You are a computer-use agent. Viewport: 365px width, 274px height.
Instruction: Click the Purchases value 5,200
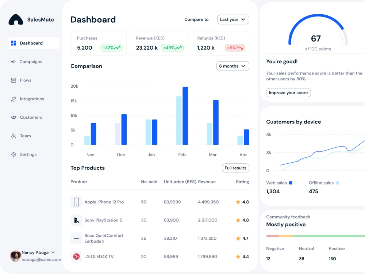point(85,48)
